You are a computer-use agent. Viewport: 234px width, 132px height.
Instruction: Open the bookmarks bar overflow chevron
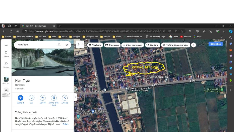click(222, 37)
